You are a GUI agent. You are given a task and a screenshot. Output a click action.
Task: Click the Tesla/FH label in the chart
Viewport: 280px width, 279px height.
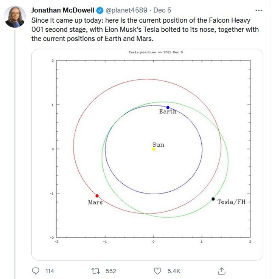[231, 202]
